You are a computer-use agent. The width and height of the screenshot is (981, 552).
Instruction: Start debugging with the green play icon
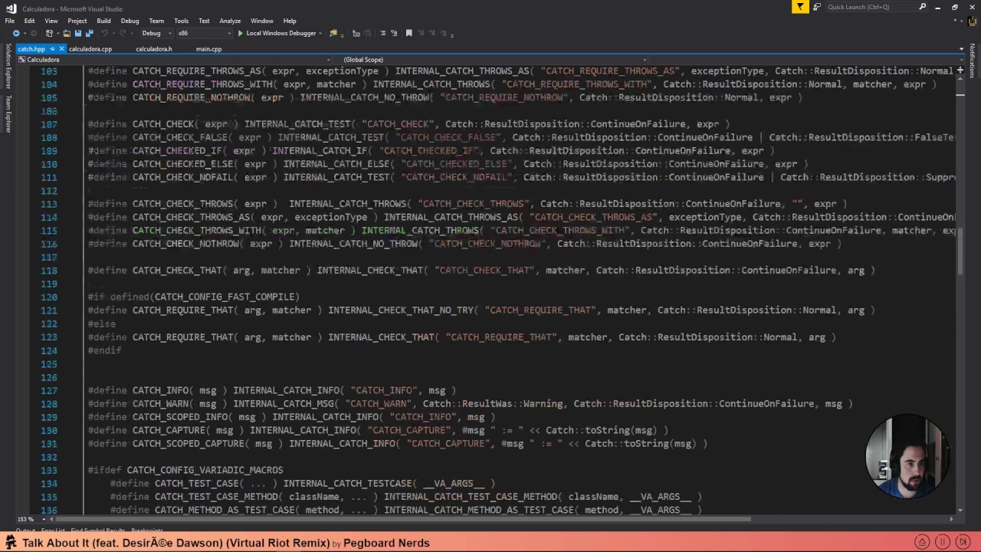[240, 34]
